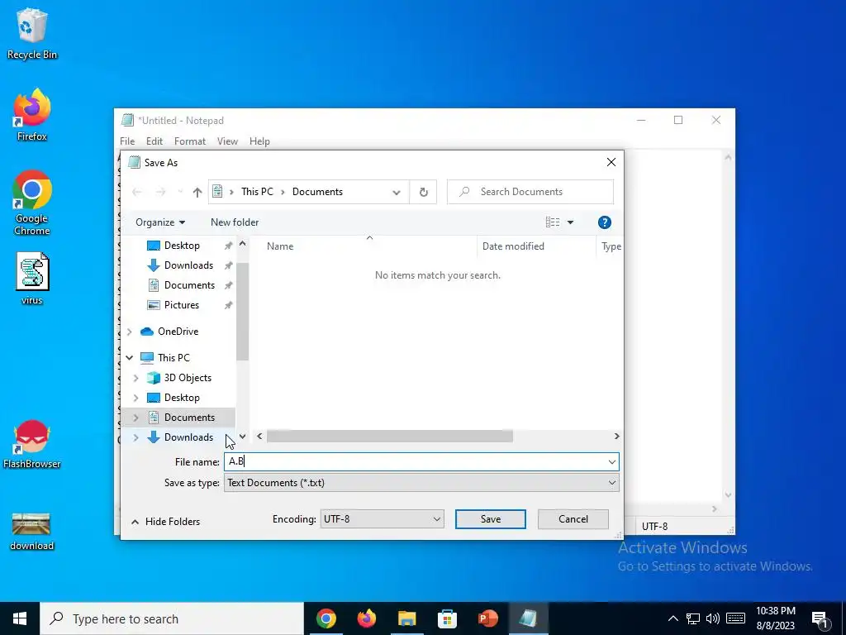Open the File name dropdown arrow
This screenshot has height=635, width=846.
pos(612,462)
